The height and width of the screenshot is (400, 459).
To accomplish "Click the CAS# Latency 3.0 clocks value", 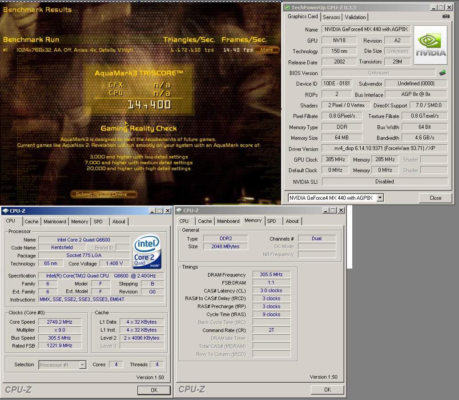I will tap(271, 291).
